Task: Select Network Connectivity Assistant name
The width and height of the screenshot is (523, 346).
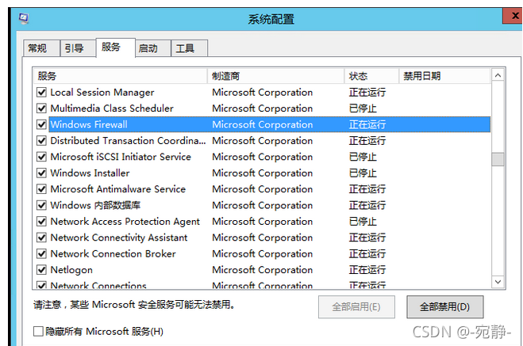Action: (x=119, y=238)
